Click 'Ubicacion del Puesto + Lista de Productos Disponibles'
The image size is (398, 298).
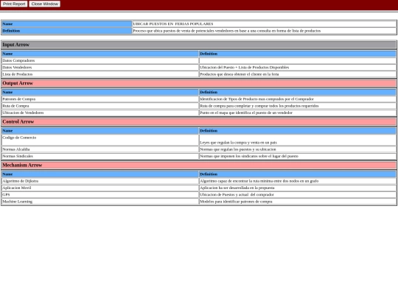[x=245, y=68]
